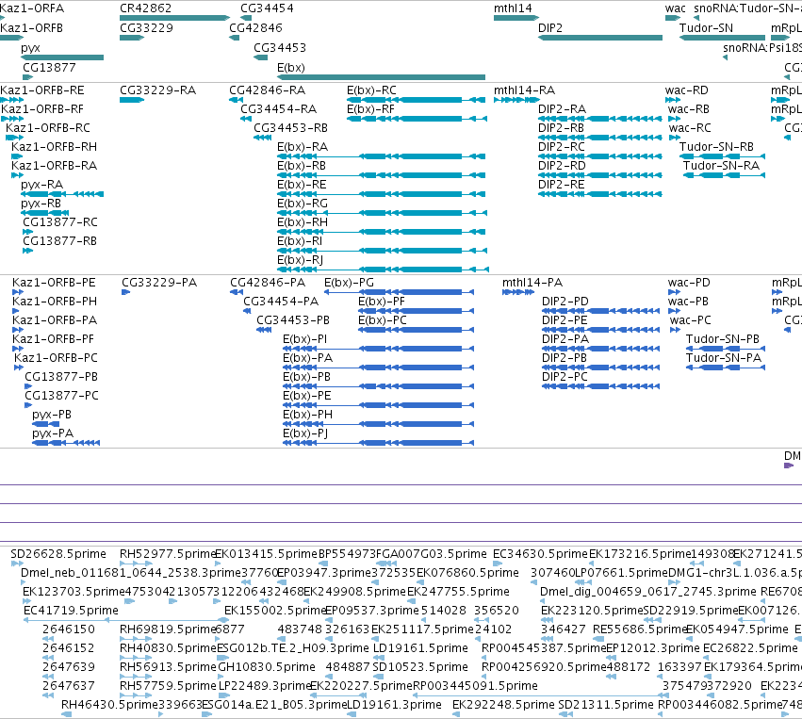The height and width of the screenshot is (719, 802).
Task: Select the RH46430.5prime EST label
Action: coord(109,705)
